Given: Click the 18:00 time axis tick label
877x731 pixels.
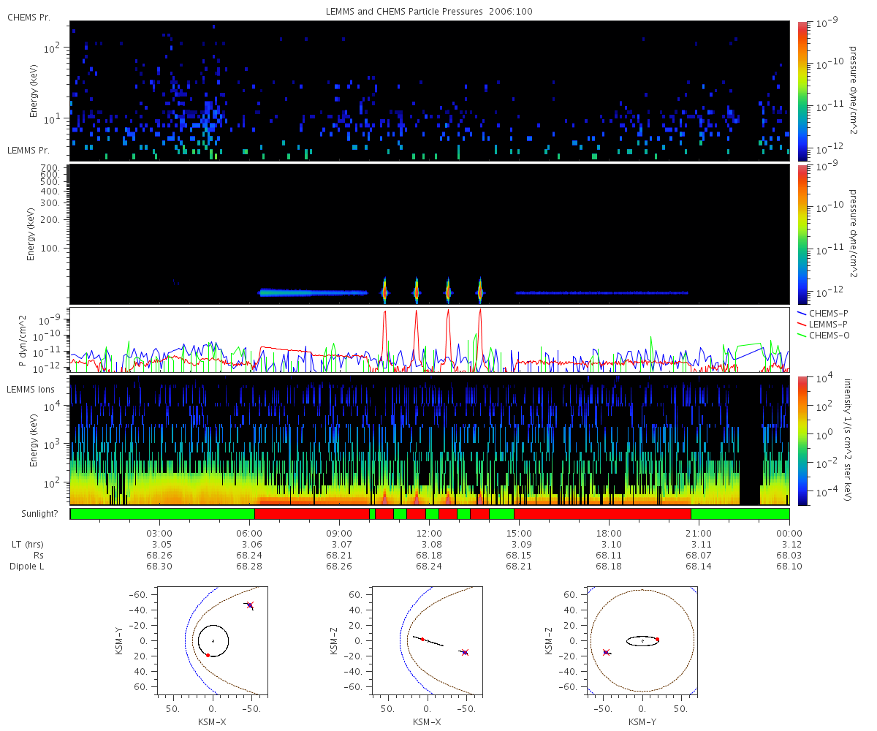Looking at the screenshot, I should [x=609, y=533].
